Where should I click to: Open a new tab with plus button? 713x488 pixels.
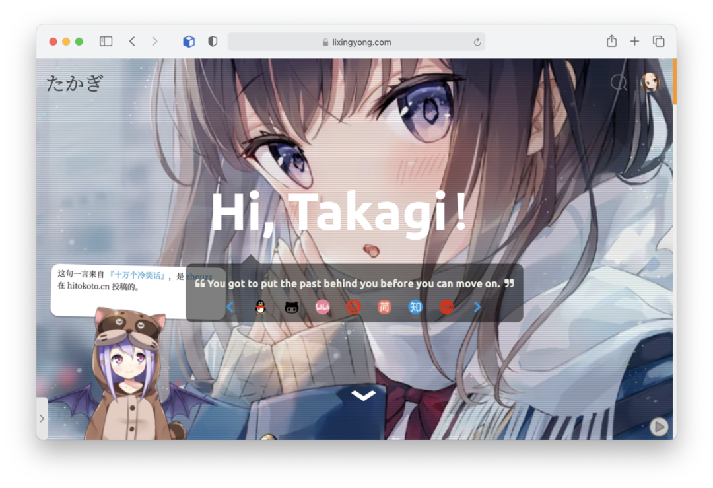coord(634,42)
